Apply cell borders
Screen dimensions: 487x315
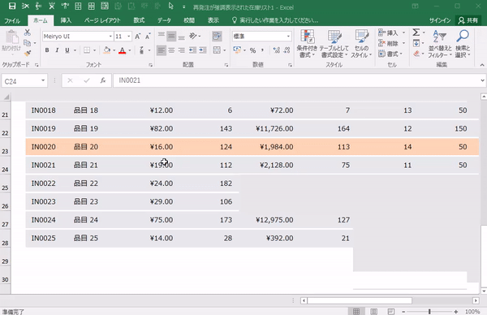(87, 50)
